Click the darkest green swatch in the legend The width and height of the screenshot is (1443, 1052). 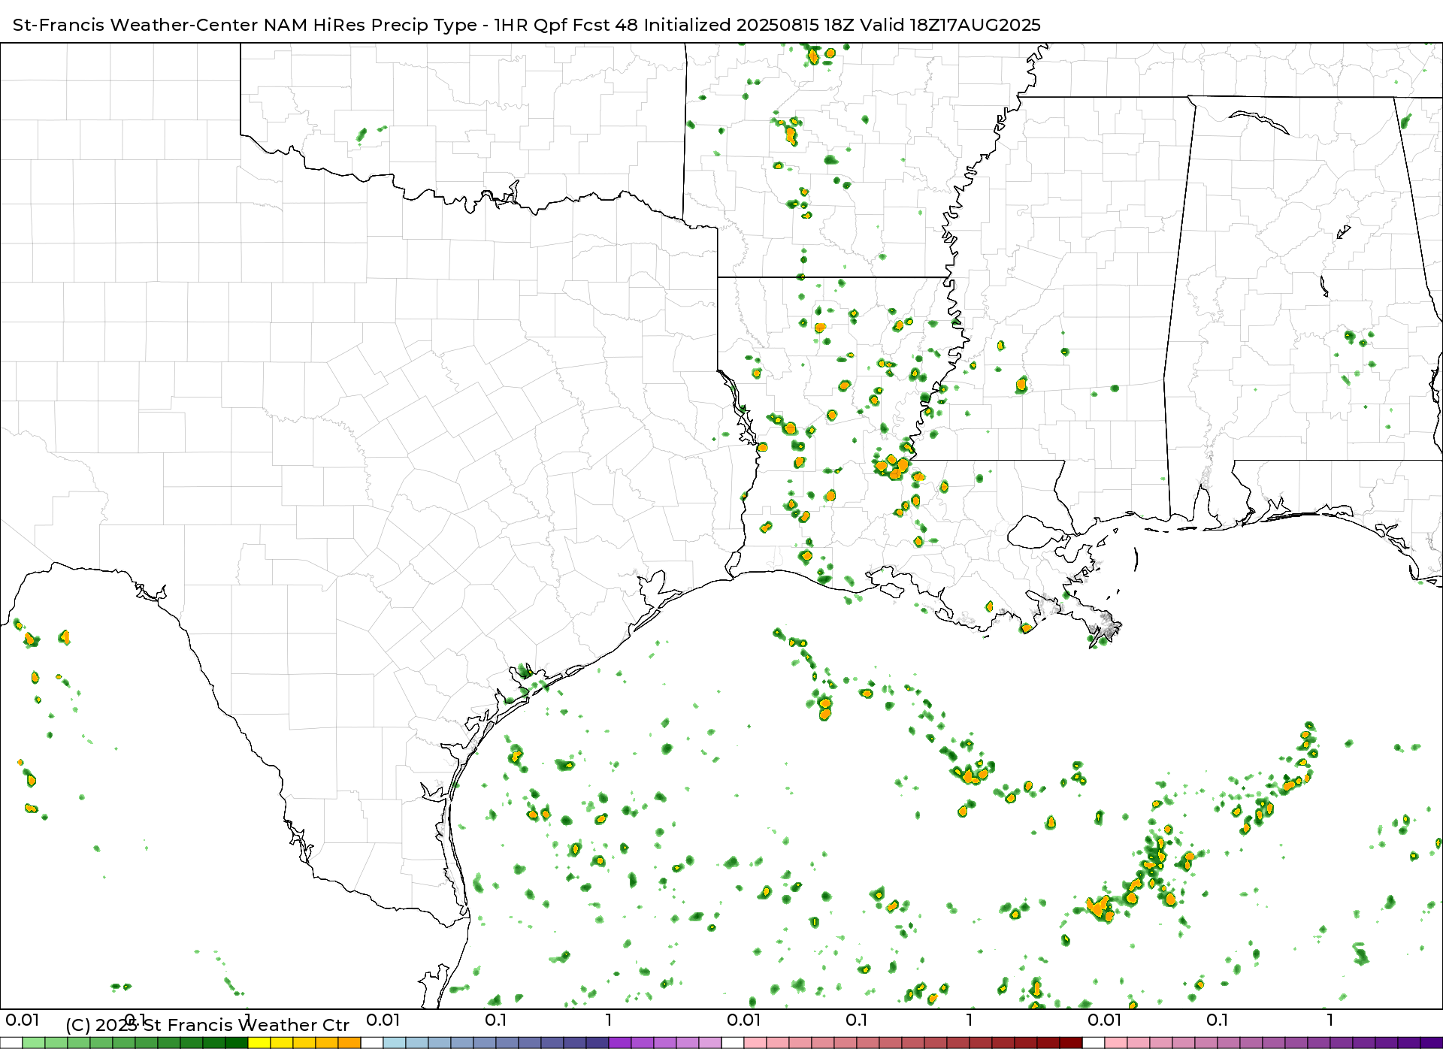click(x=237, y=1043)
